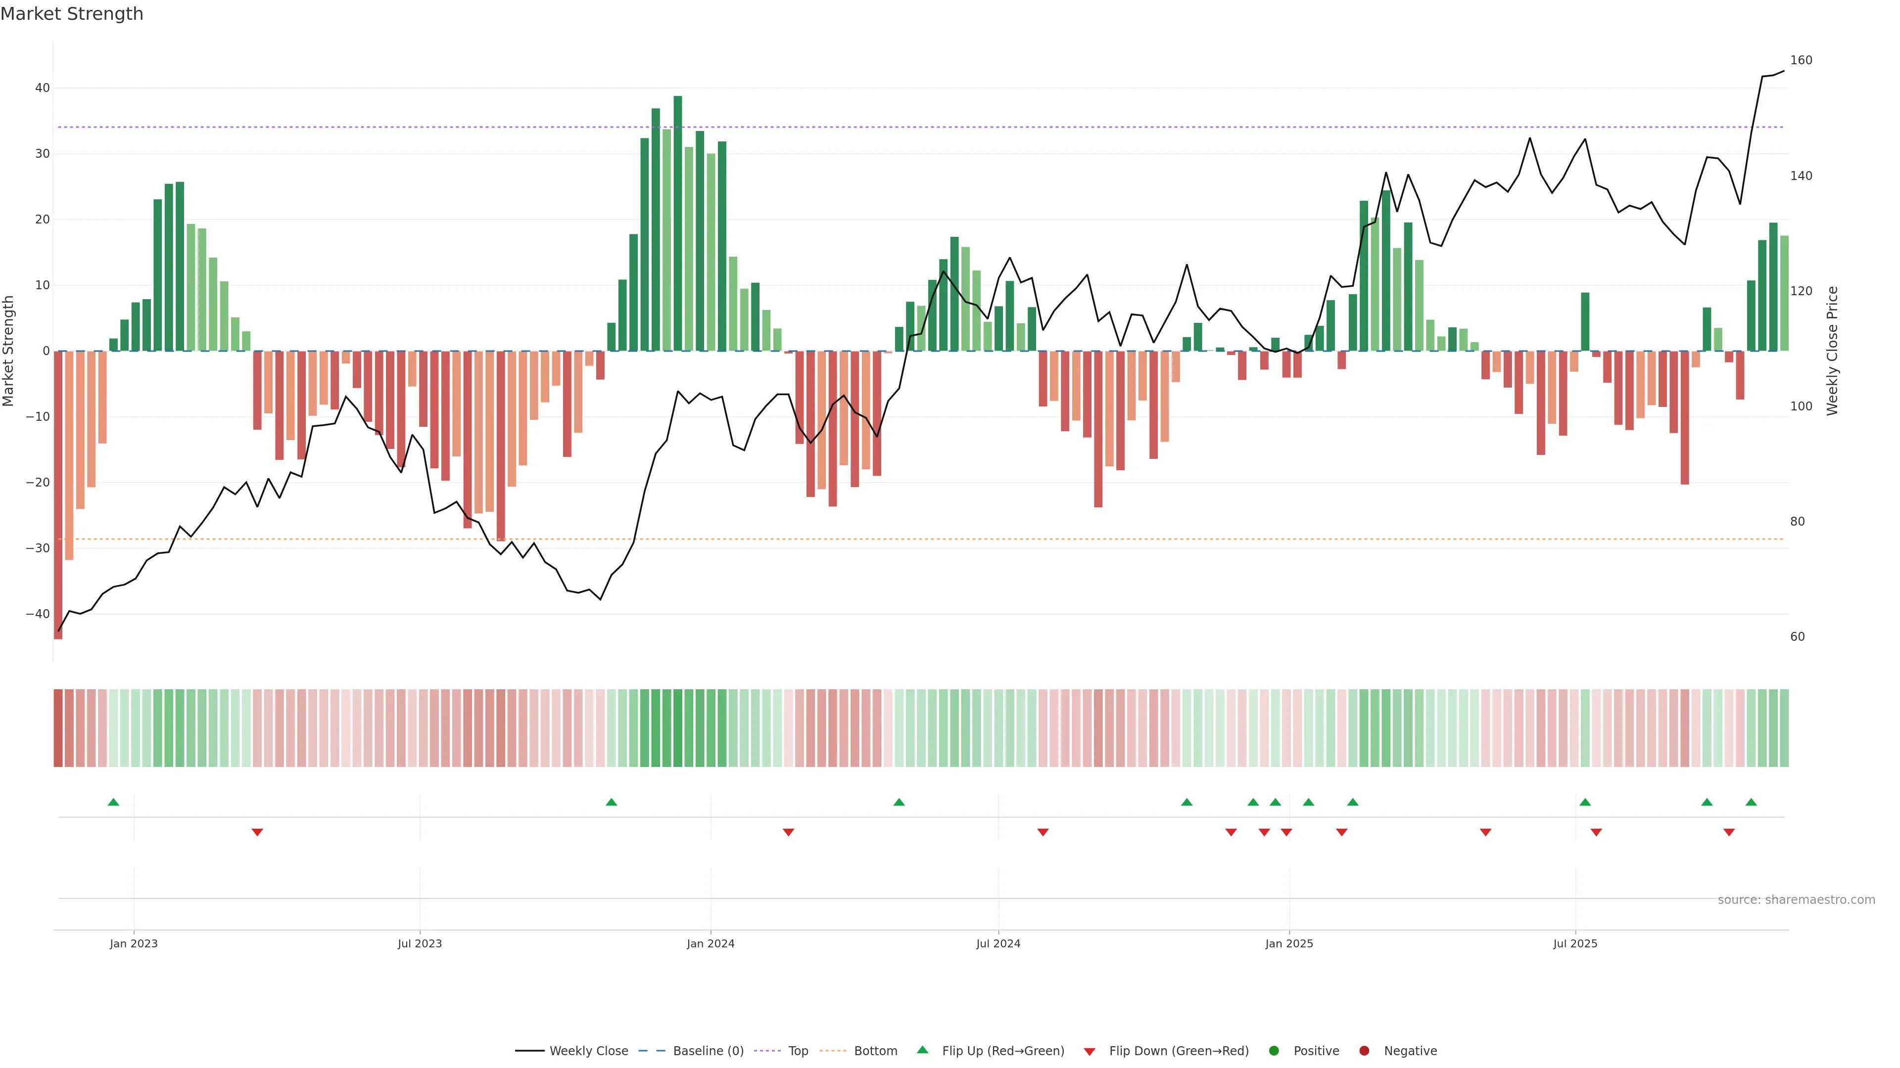
Task: Click the last green flip-up triangle marker
Action: [1751, 802]
